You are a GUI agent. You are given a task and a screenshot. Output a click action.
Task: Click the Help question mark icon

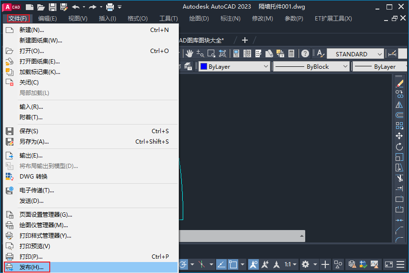point(305,53)
